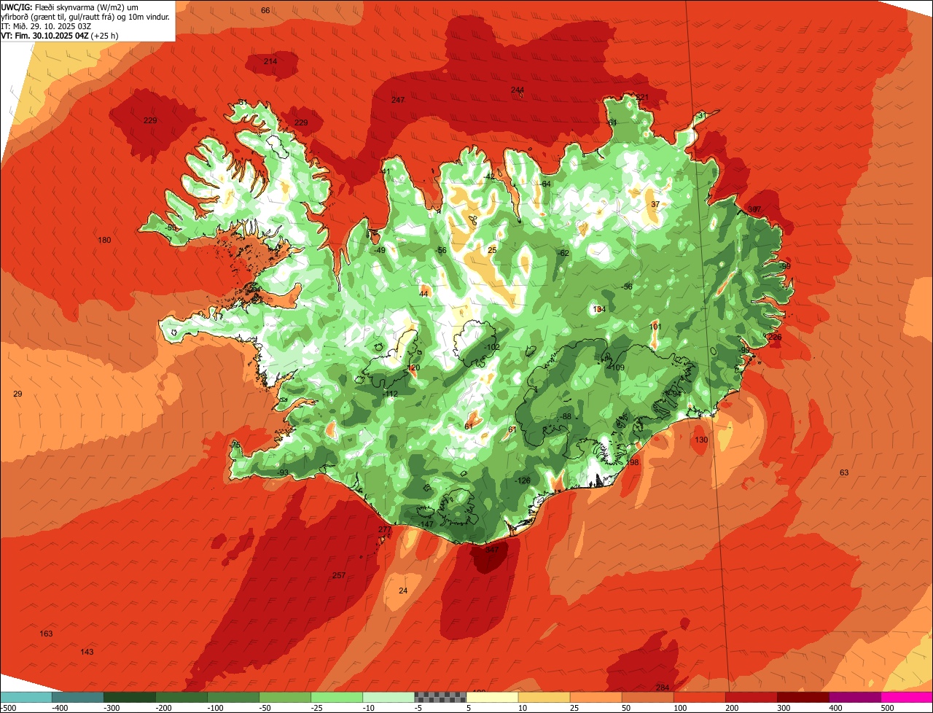Click the map value '257' south of Iceland
933x713 pixels.
point(339,575)
